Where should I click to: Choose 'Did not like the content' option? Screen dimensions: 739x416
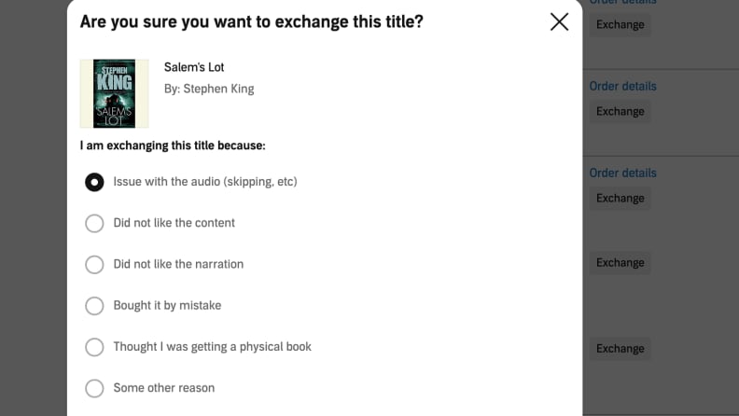[94, 223]
